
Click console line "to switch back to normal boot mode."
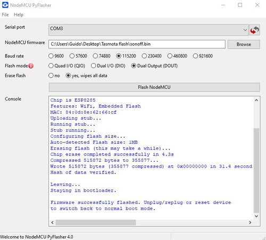[x=103, y=209]
